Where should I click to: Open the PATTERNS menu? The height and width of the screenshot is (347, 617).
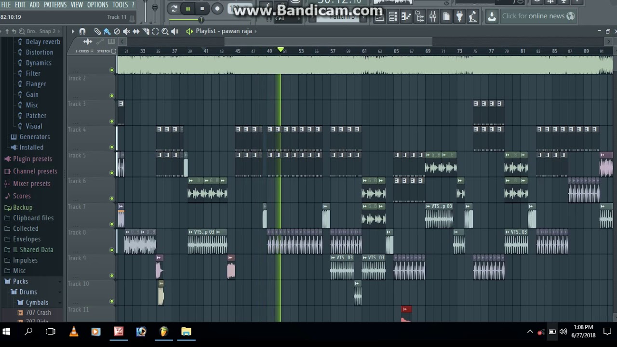click(55, 4)
